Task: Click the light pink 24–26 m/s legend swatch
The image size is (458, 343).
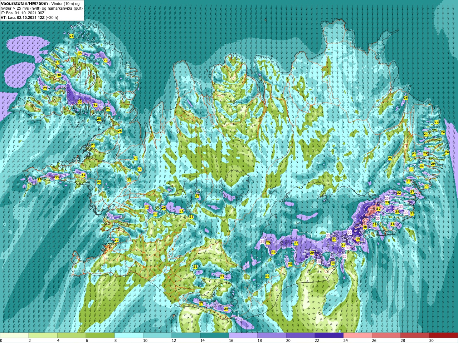Action: pyautogui.click(x=358, y=335)
